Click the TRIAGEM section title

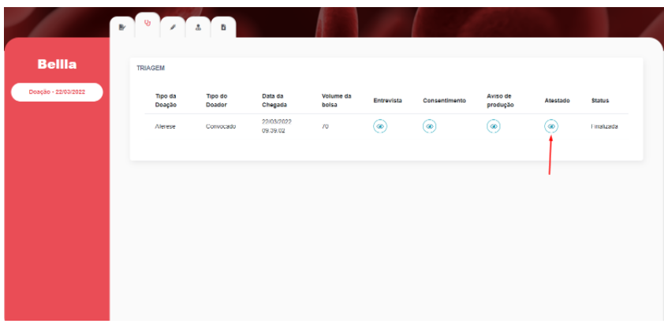(151, 68)
